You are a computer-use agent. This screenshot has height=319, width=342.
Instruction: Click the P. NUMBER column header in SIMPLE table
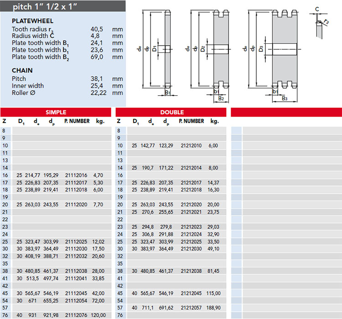pos(77,121)
